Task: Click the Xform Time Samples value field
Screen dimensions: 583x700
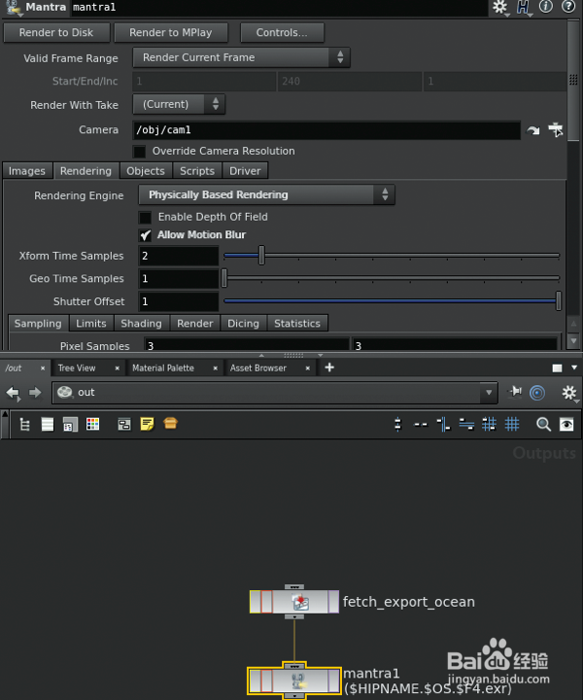Action: (179, 256)
